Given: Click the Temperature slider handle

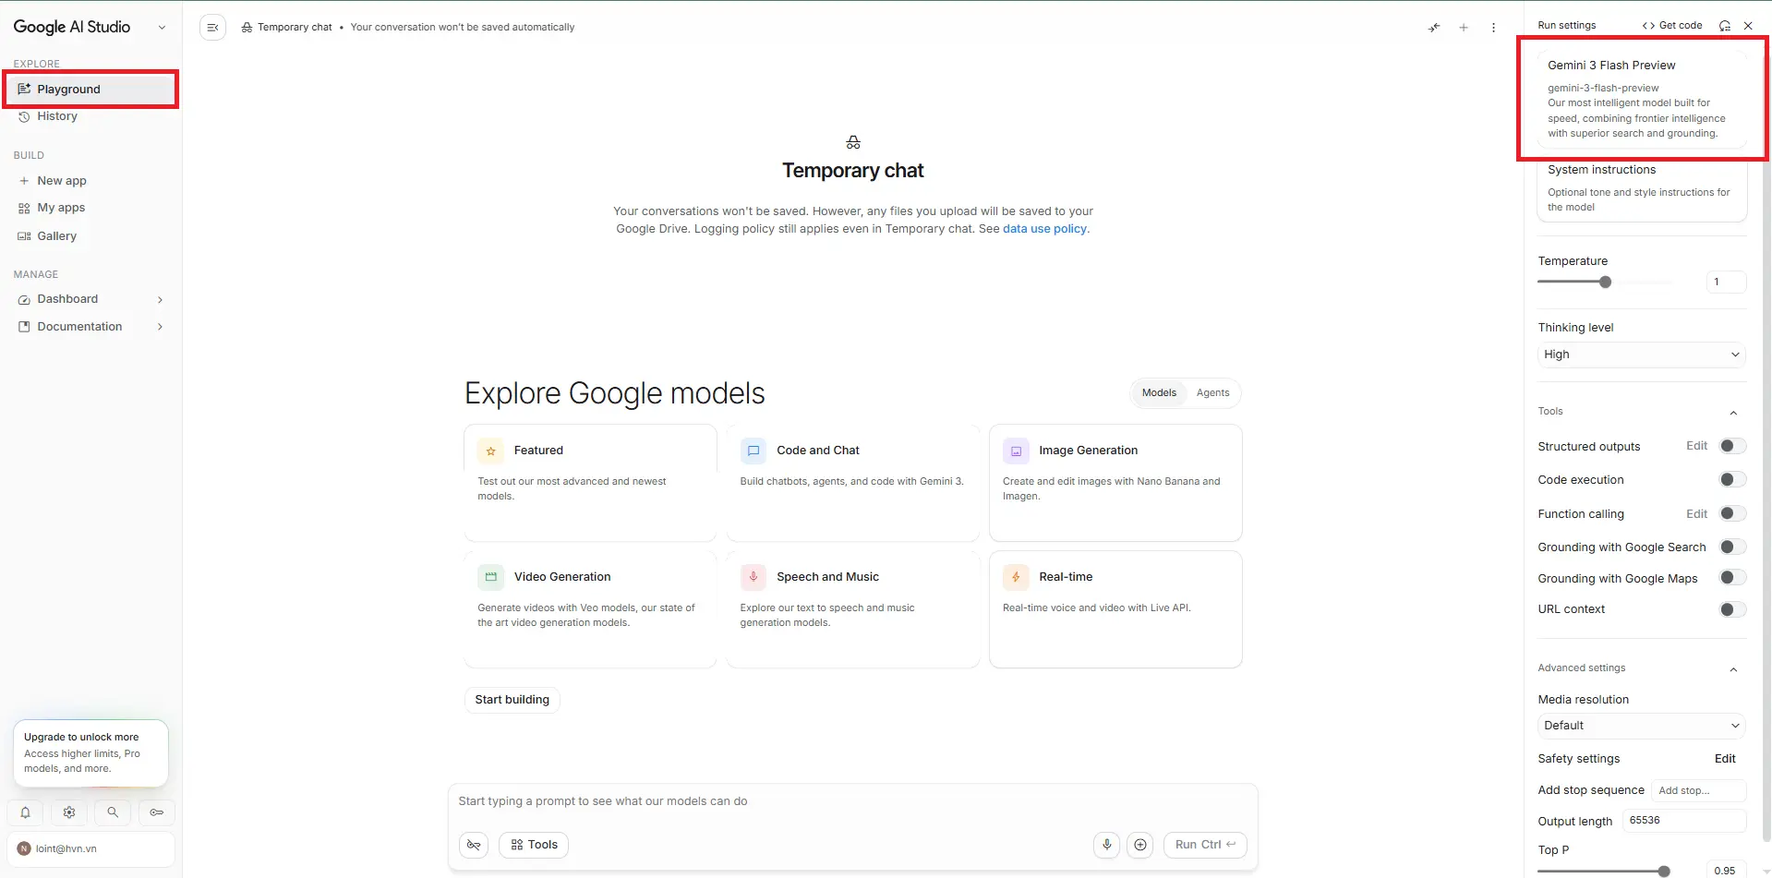Looking at the screenshot, I should [1605, 283].
